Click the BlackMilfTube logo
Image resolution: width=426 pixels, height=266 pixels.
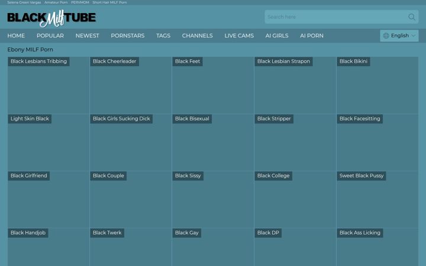pyautogui.click(x=51, y=18)
